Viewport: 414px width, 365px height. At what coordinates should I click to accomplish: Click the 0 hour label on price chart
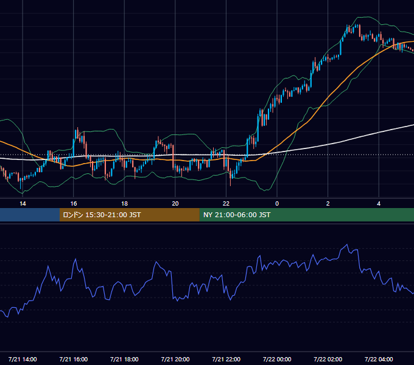[277, 204]
